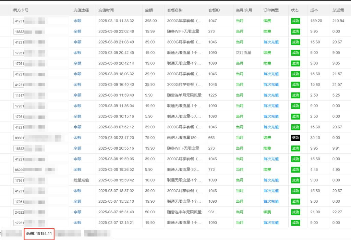Click package ID 773

[x=211, y=169]
